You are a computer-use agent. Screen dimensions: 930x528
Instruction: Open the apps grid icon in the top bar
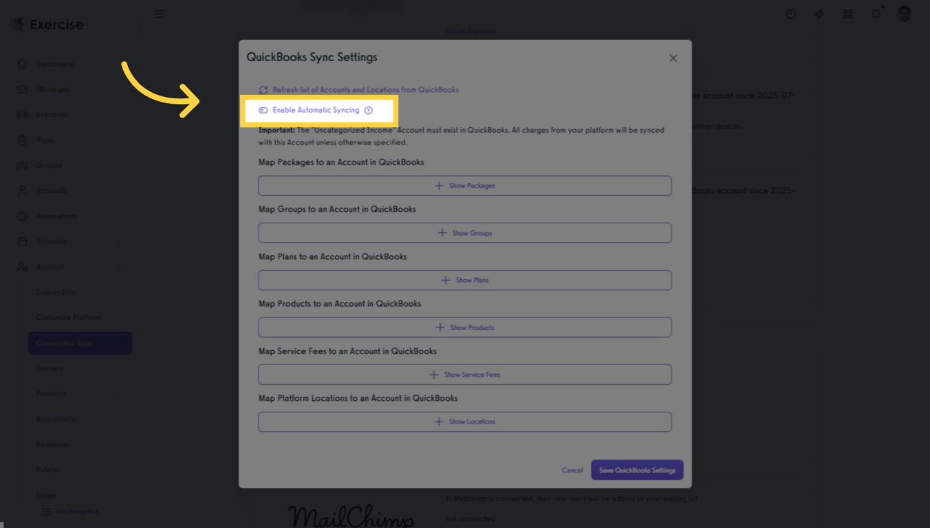pyautogui.click(x=847, y=14)
